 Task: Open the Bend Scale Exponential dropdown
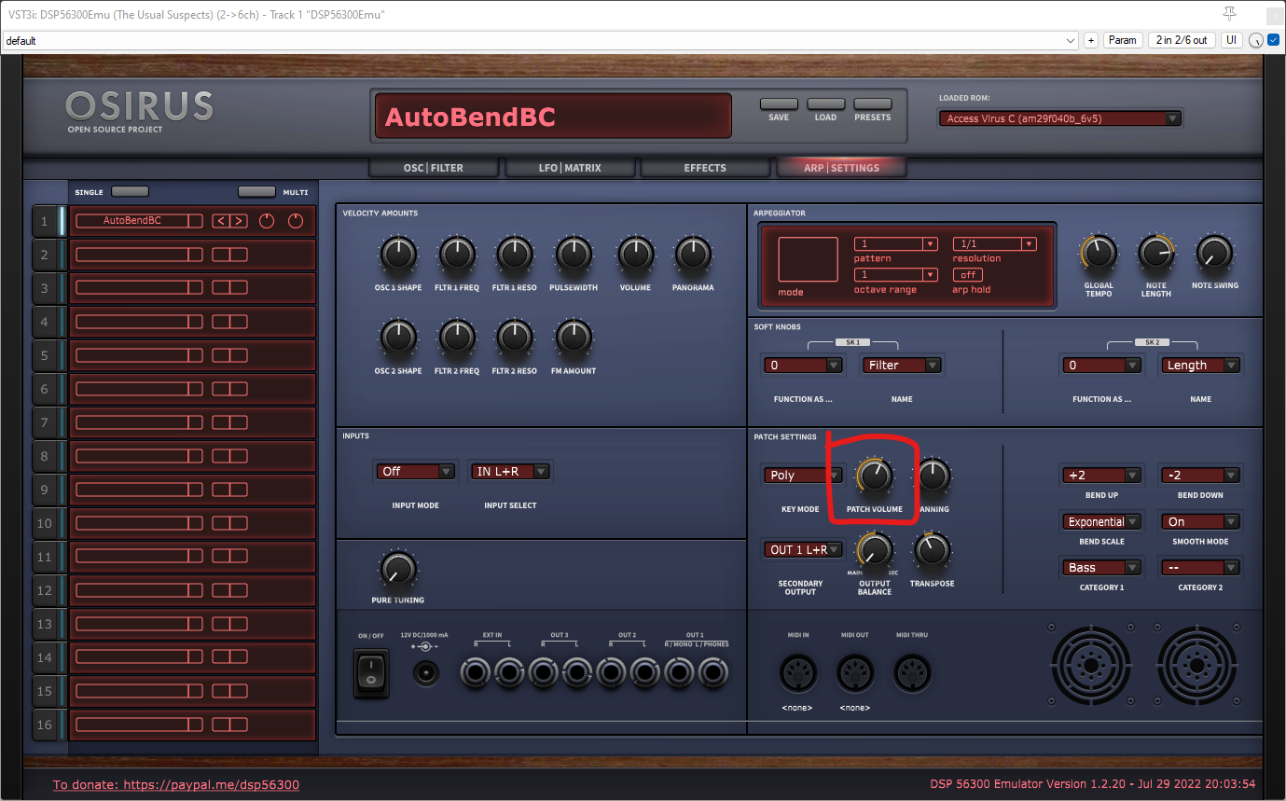click(x=1102, y=522)
